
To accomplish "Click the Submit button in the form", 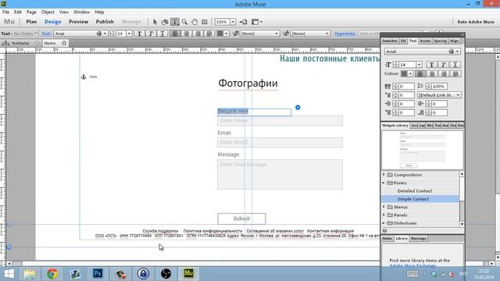I will point(241,219).
